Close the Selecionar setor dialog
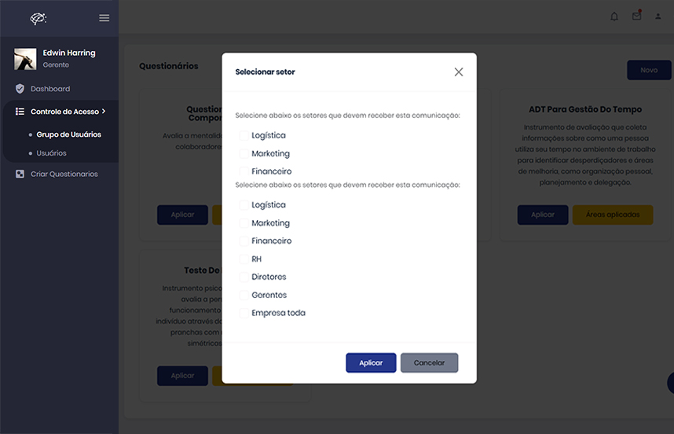 click(x=459, y=72)
